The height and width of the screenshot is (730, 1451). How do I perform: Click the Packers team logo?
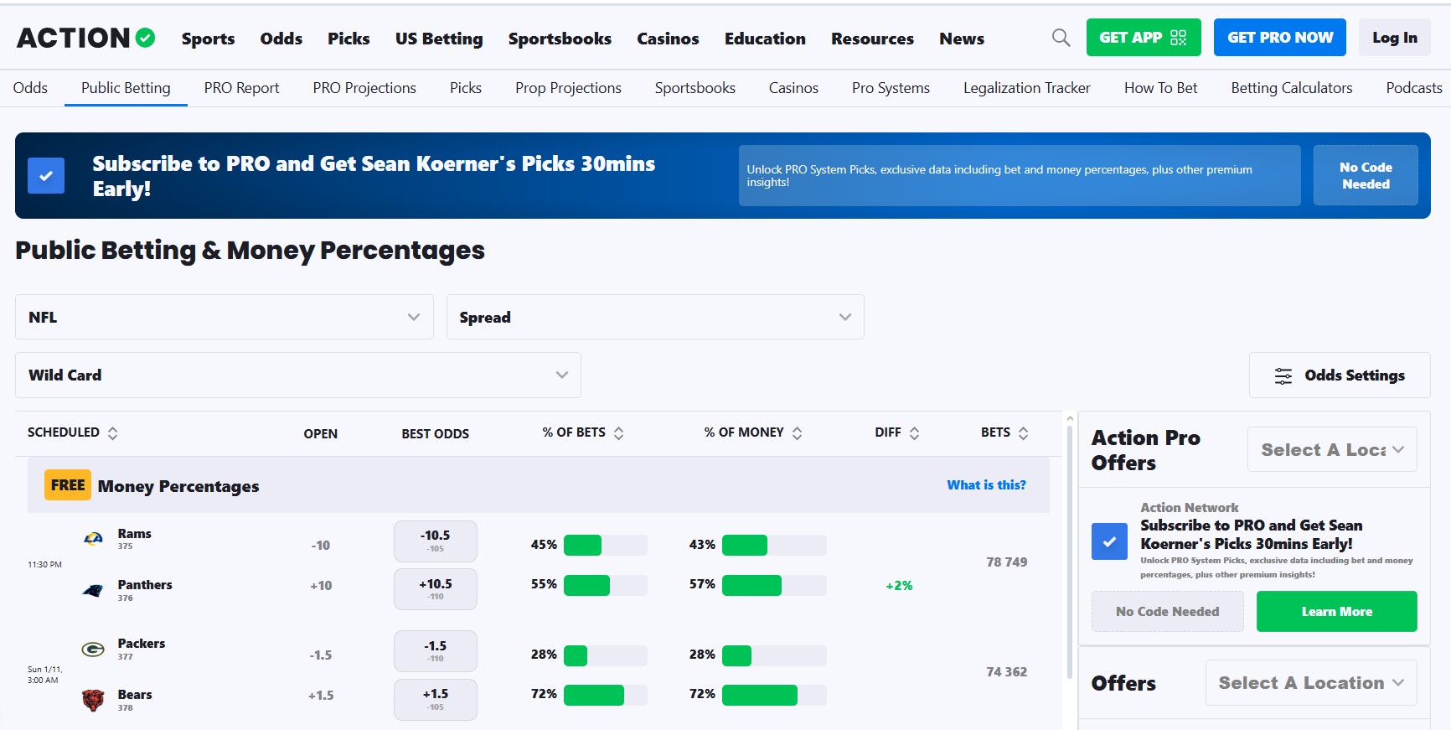point(93,650)
